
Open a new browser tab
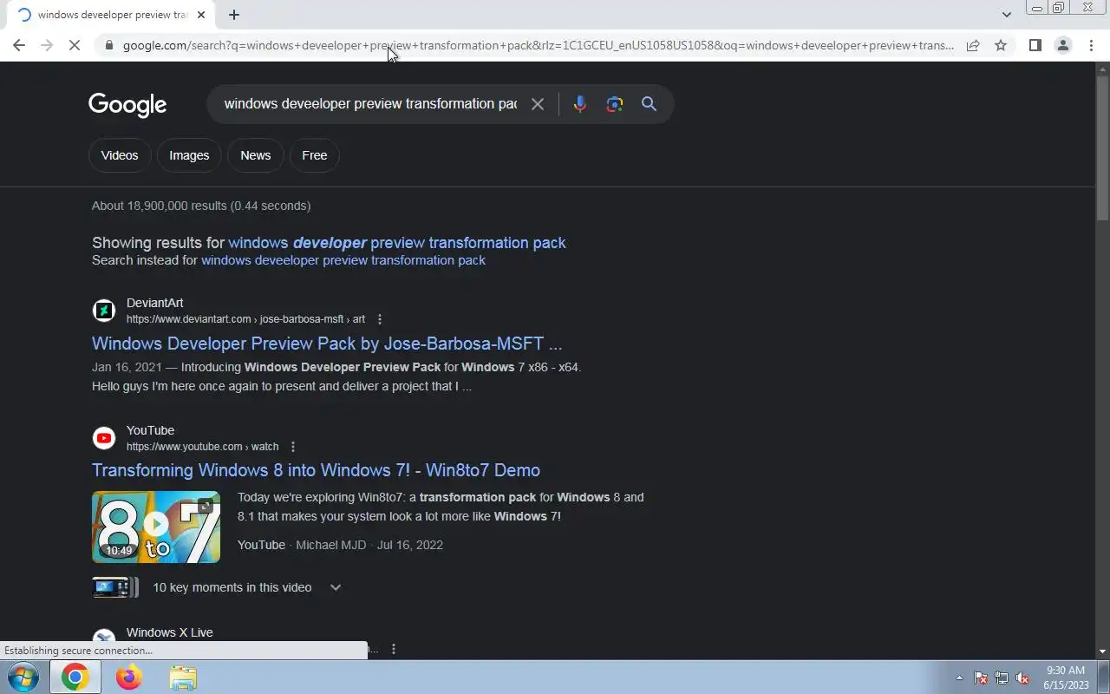pyautogui.click(x=234, y=15)
